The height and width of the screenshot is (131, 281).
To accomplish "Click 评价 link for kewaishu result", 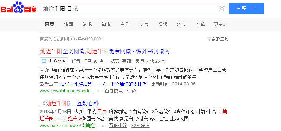I will (x=132, y=91).
